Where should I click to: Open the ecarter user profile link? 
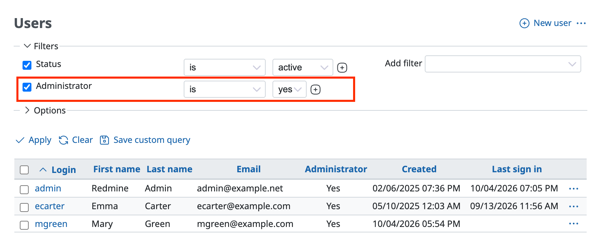[x=50, y=206]
